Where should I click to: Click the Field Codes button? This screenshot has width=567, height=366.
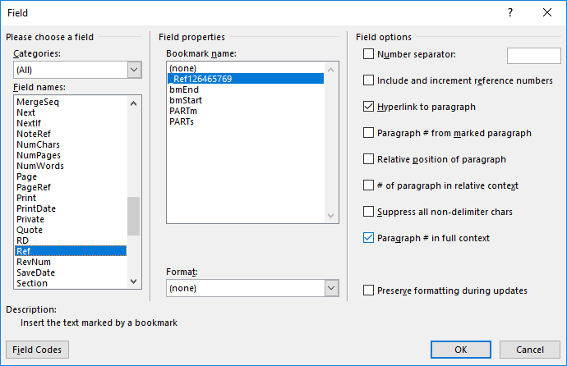(x=37, y=350)
